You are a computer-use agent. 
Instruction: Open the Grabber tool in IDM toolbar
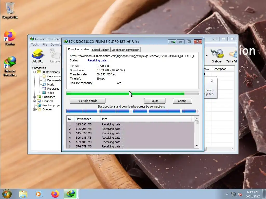pyautogui.click(x=217, y=56)
